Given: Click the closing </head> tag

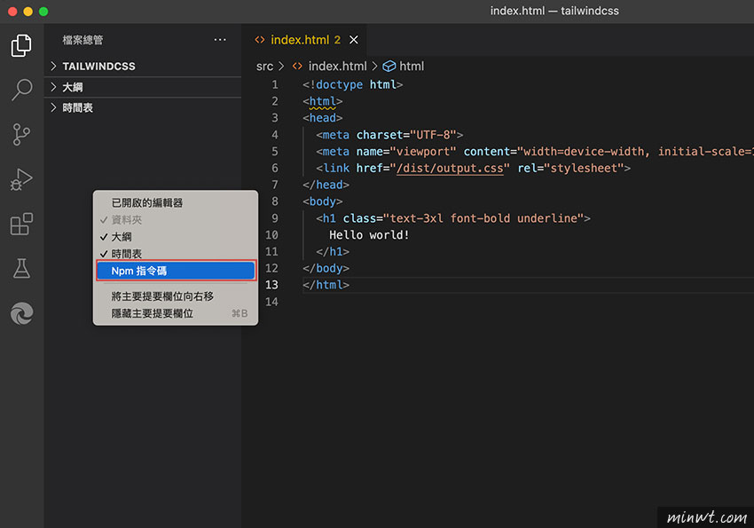Looking at the screenshot, I should tap(326, 185).
